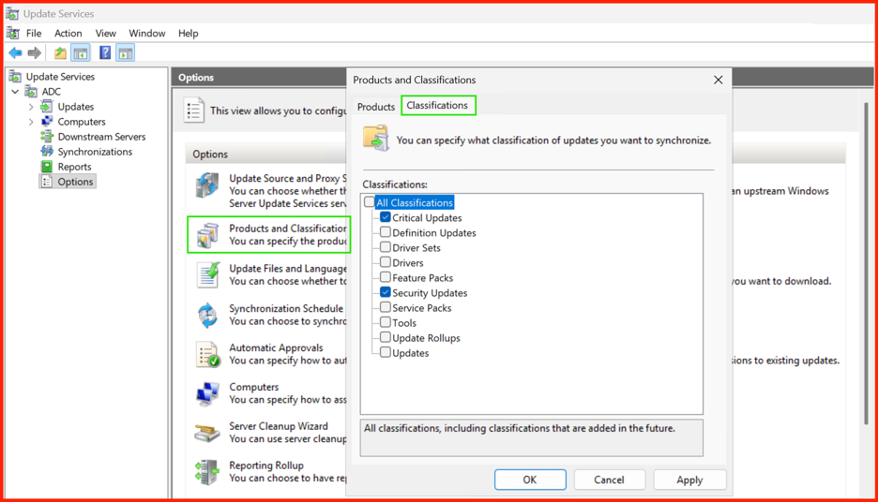Click the Server Cleanup Wizard icon
Viewport: 878px width, 502px height.
coord(207,433)
